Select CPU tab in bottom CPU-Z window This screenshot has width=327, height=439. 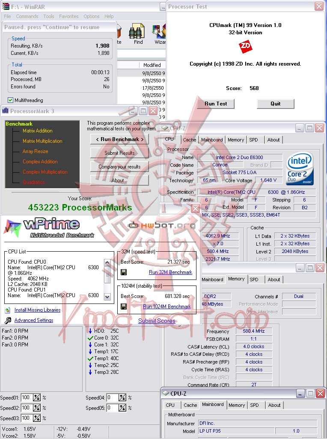170,405
